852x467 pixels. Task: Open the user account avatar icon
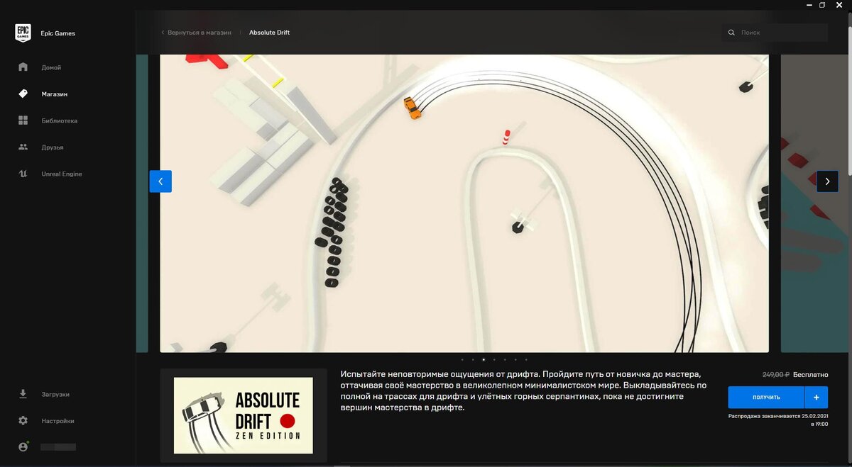click(x=23, y=447)
